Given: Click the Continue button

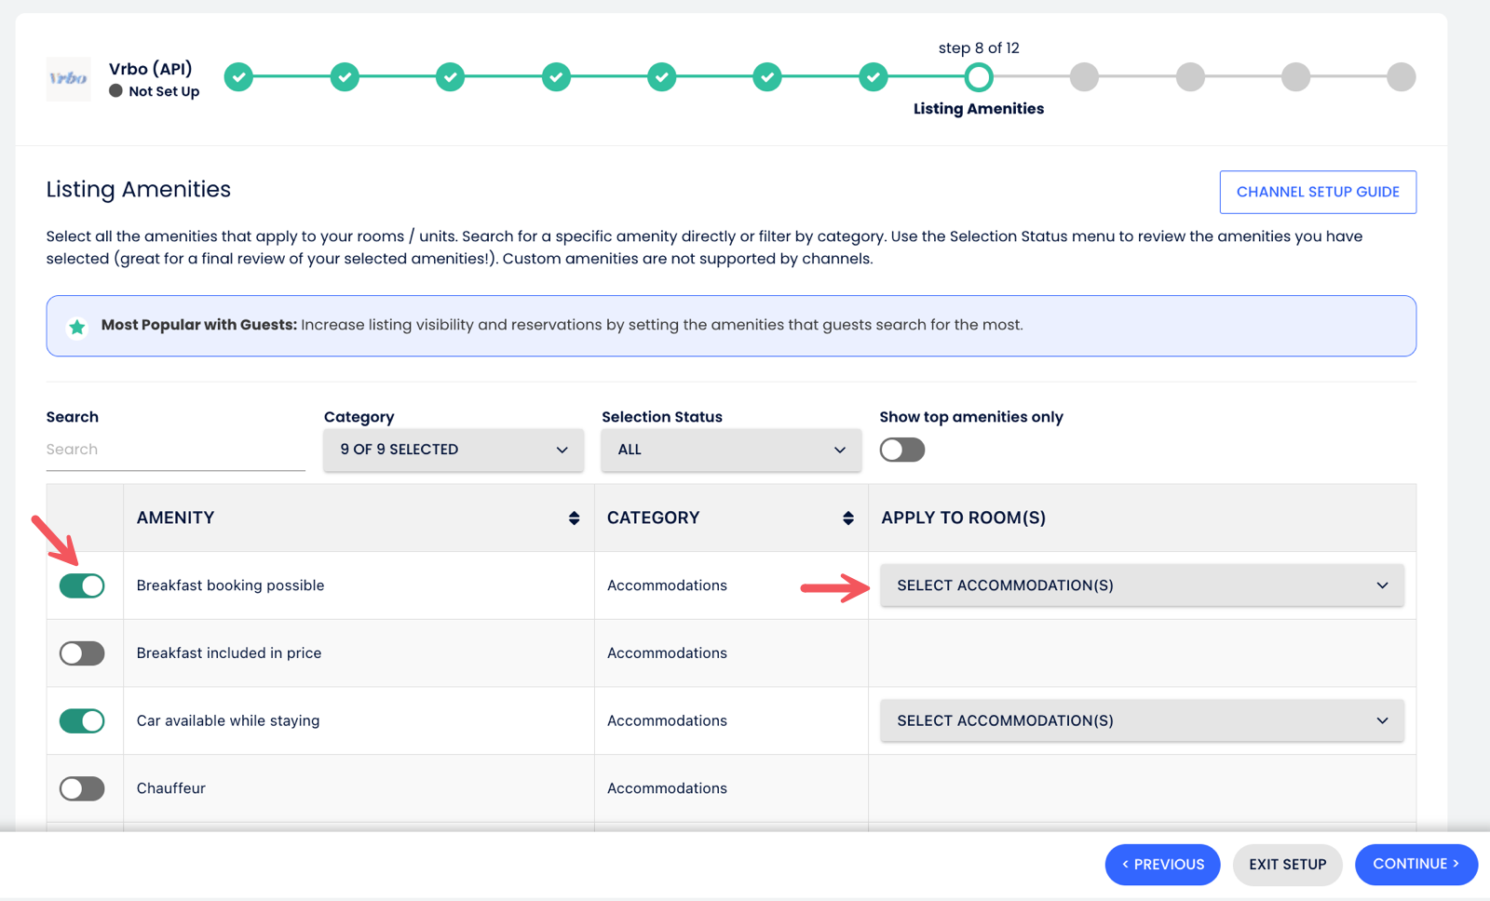Looking at the screenshot, I should pyautogui.click(x=1415, y=864).
